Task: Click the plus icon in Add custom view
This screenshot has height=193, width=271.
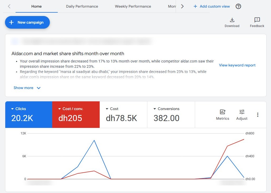Action: point(195,6)
